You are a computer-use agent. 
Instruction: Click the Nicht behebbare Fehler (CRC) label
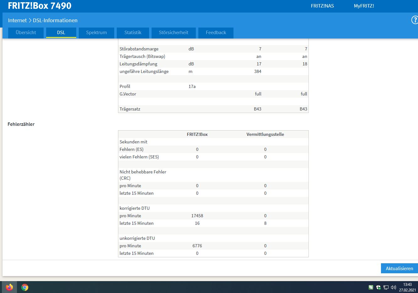tap(143, 175)
